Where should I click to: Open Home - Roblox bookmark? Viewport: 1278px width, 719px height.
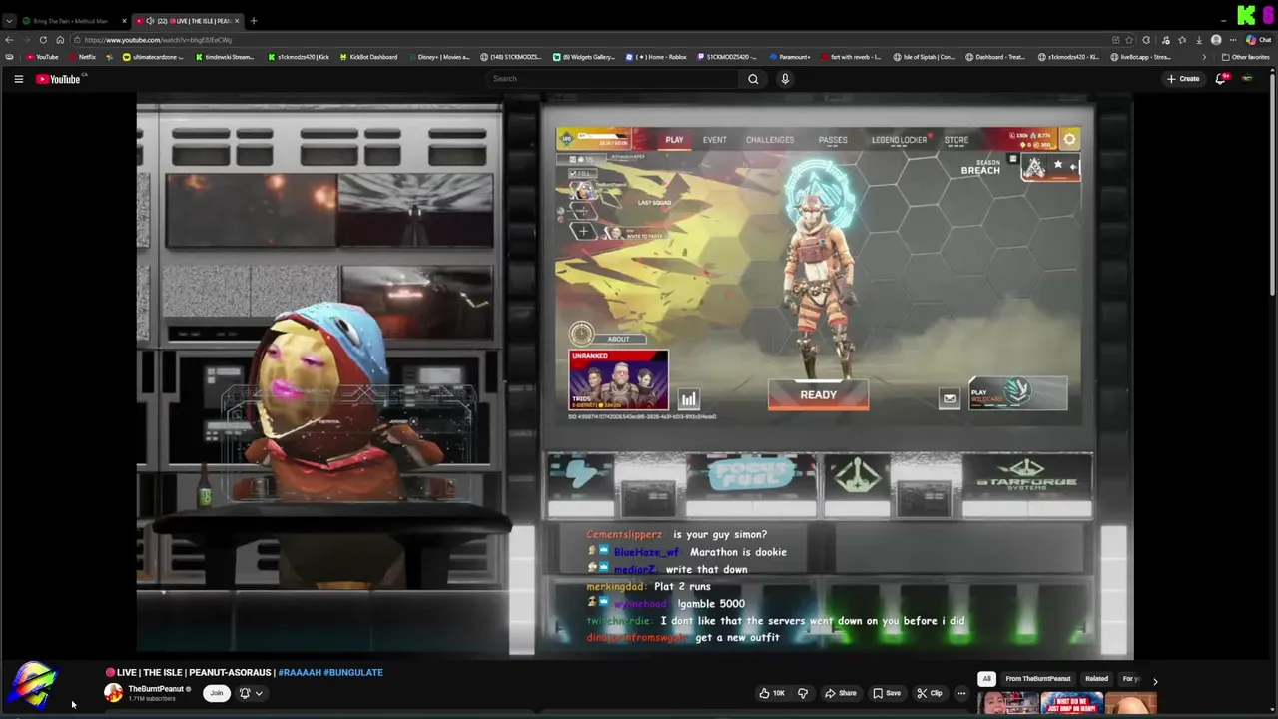656,57
